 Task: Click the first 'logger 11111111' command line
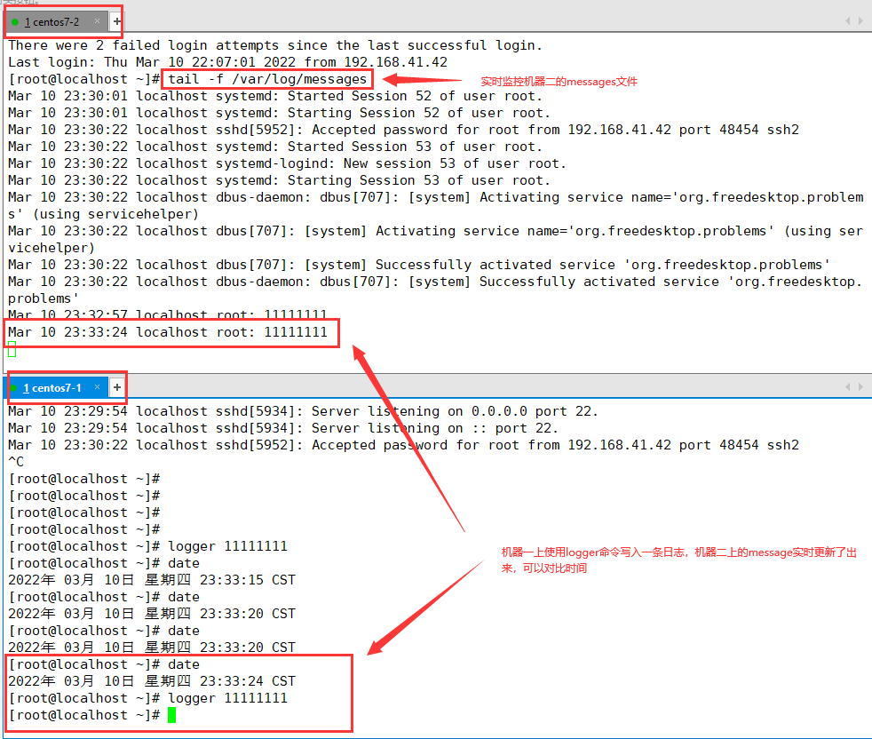[x=147, y=546]
